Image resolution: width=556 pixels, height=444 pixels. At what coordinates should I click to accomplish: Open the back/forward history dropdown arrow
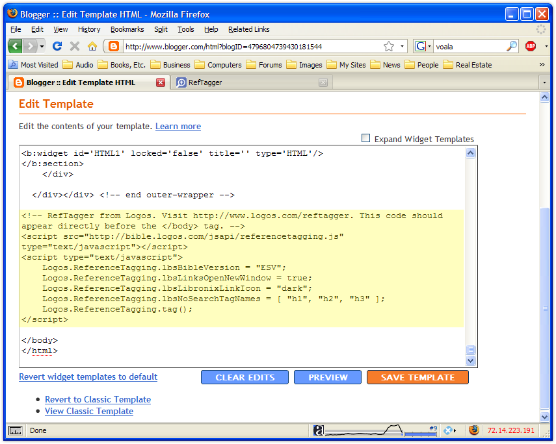[x=42, y=46]
